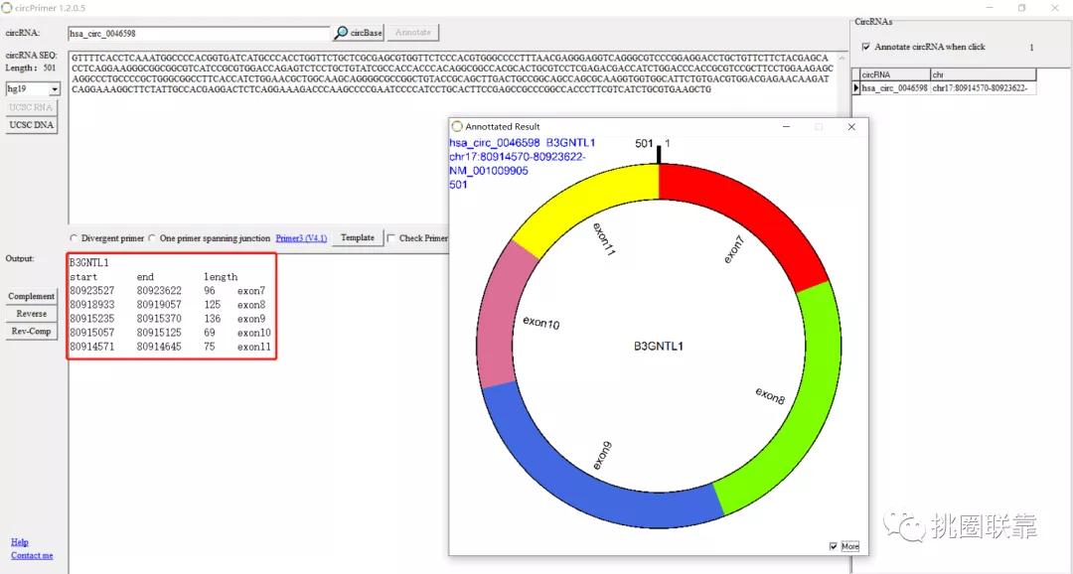1073x574 pixels.
Task: Open the Primer3 (V4.1) link
Action: point(301,238)
